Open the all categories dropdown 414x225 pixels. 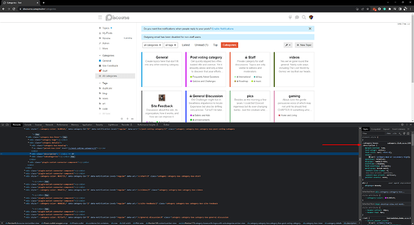152,45
